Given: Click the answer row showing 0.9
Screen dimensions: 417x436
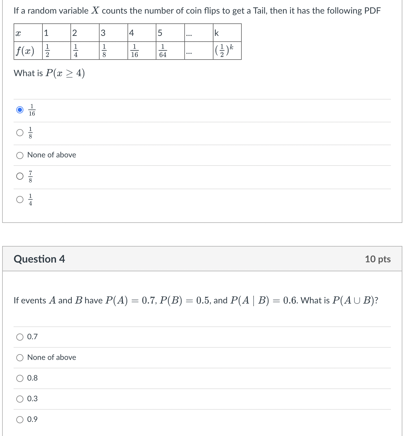Looking at the screenshot, I should coord(32,419).
